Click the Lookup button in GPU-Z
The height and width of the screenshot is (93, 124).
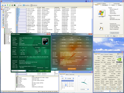point(119,57)
